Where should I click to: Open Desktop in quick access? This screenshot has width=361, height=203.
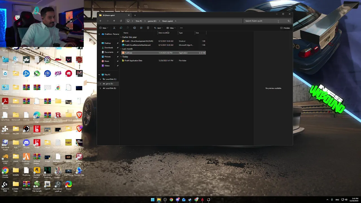tap(108, 43)
